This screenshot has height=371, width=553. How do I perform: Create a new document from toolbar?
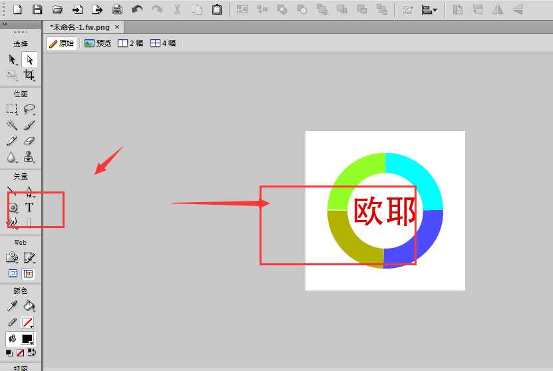coord(17,9)
